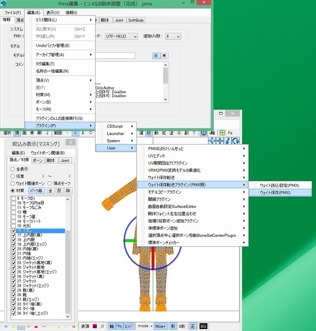Select the 全表示 radio button
Screen dimensions: 316x331
(x=13, y=169)
